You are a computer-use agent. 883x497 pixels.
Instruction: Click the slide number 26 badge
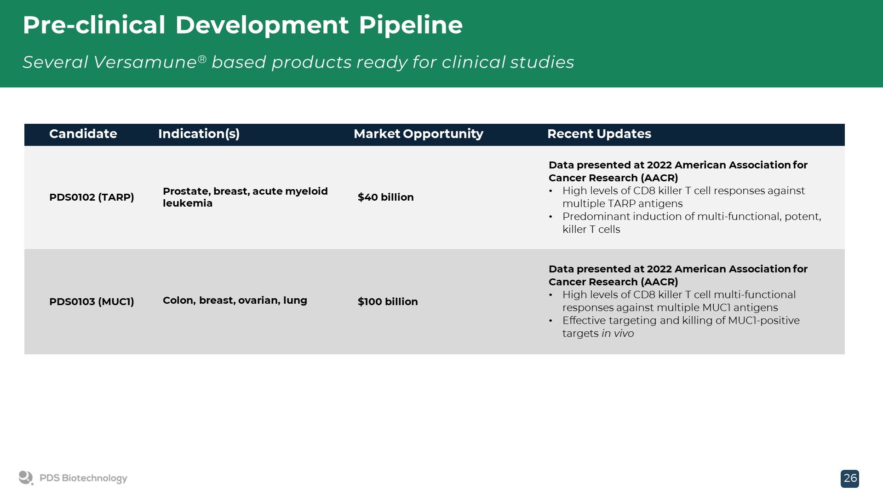849,479
